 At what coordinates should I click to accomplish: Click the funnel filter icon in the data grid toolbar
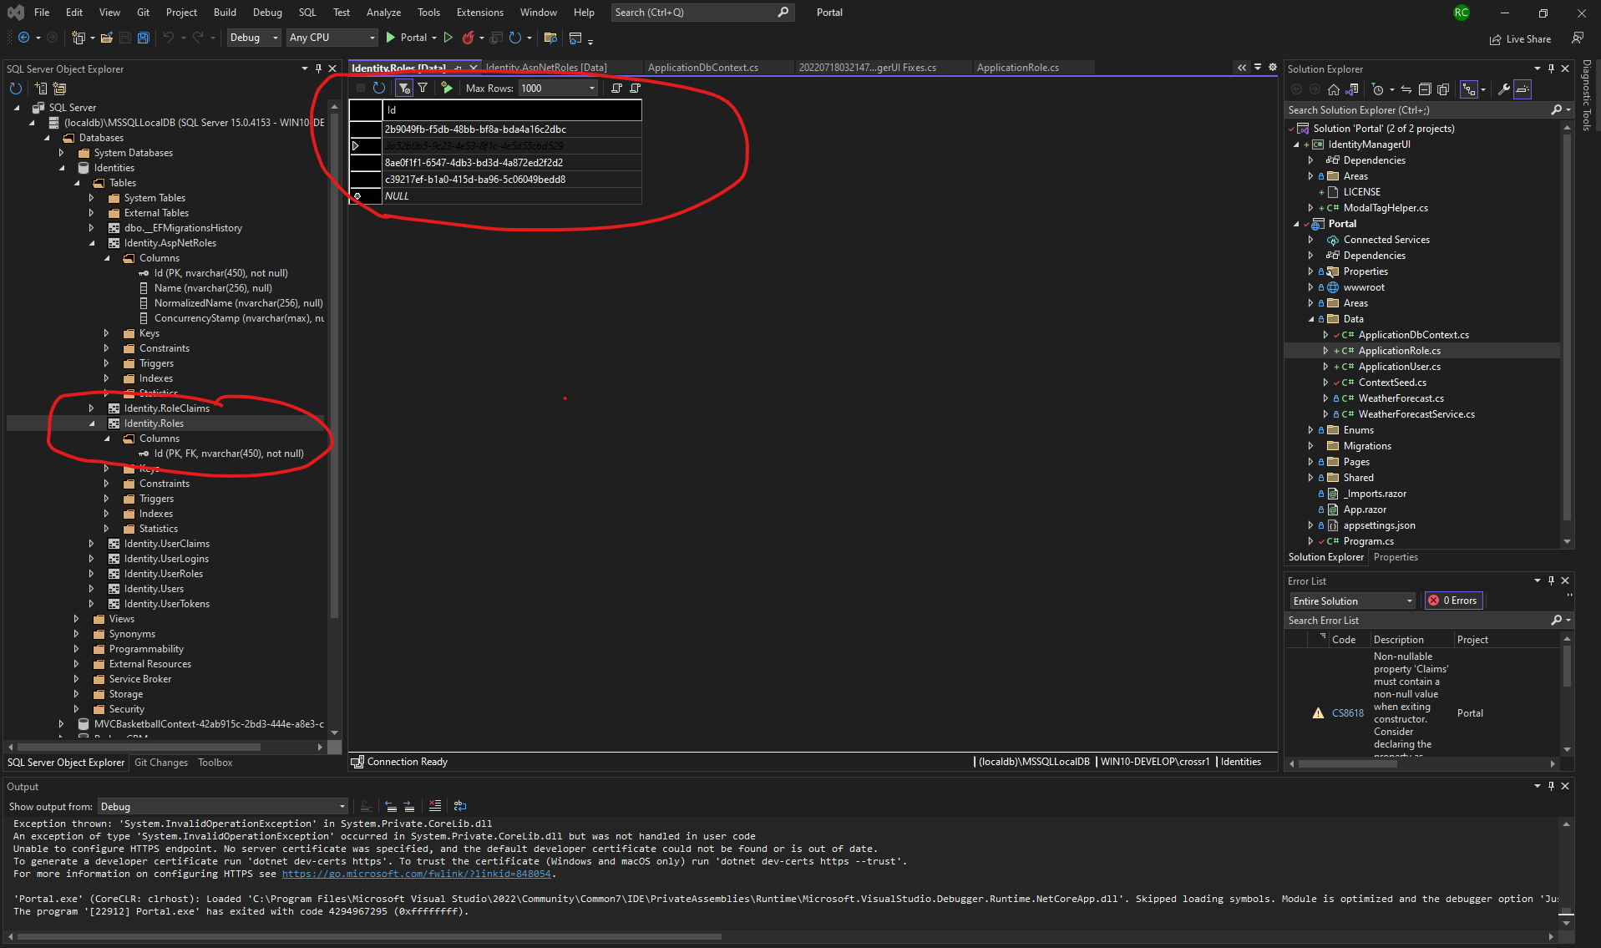click(423, 88)
